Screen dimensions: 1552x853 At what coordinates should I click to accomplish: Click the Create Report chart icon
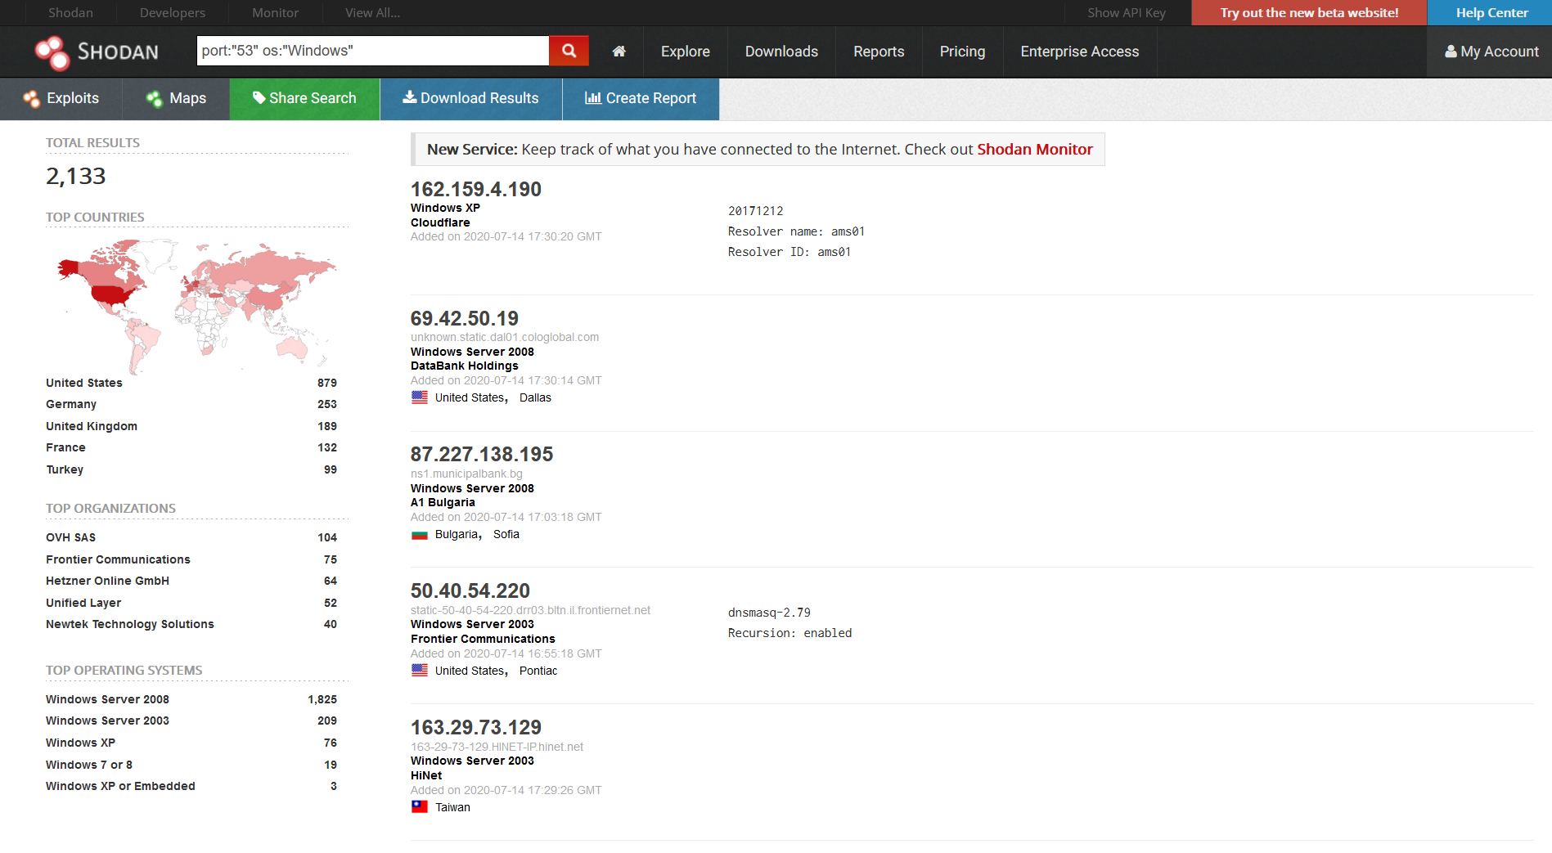click(x=592, y=97)
